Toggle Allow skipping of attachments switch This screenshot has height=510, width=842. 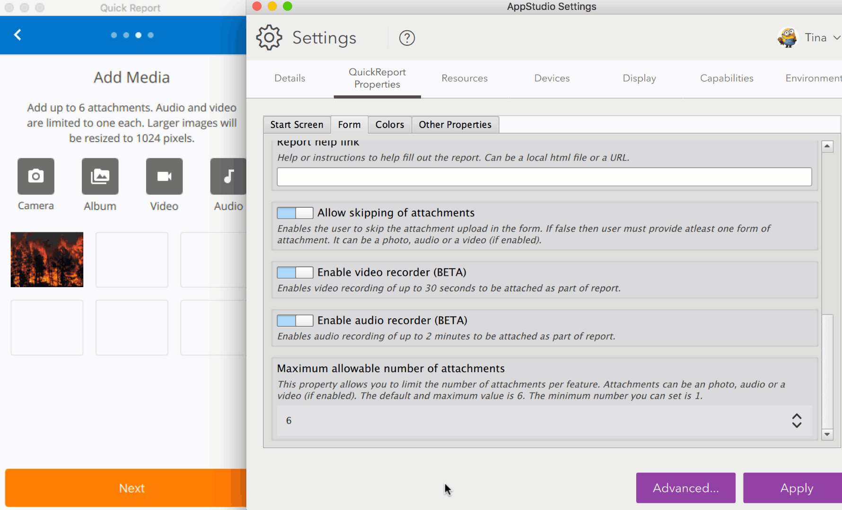pyautogui.click(x=295, y=213)
